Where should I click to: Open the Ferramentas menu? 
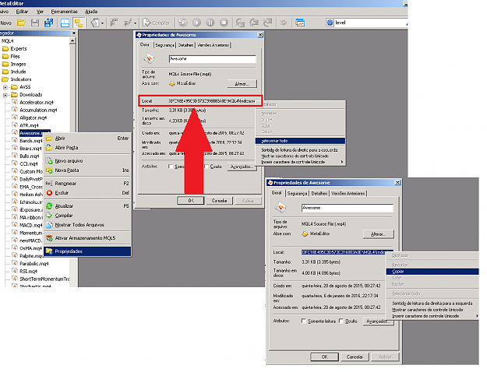pyautogui.click(x=65, y=12)
